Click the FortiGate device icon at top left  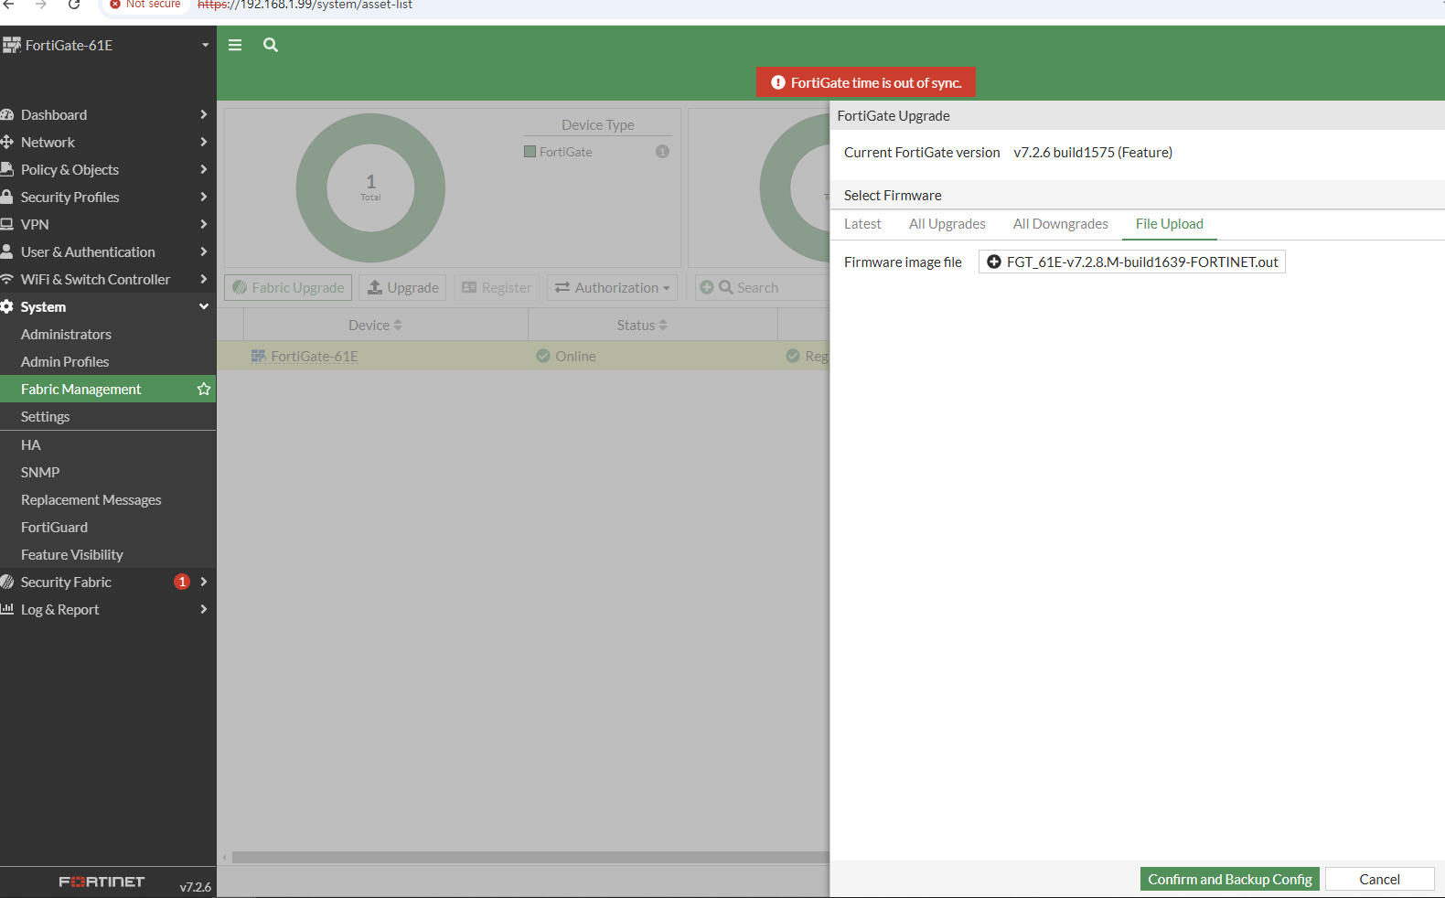pyautogui.click(x=11, y=45)
